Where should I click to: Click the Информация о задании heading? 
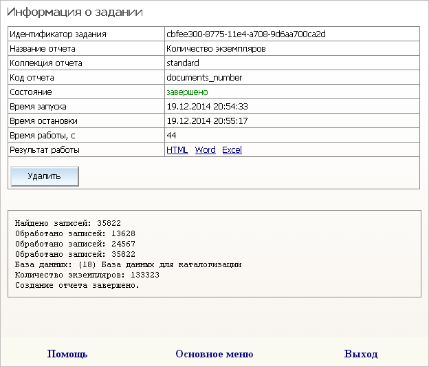[x=75, y=12]
